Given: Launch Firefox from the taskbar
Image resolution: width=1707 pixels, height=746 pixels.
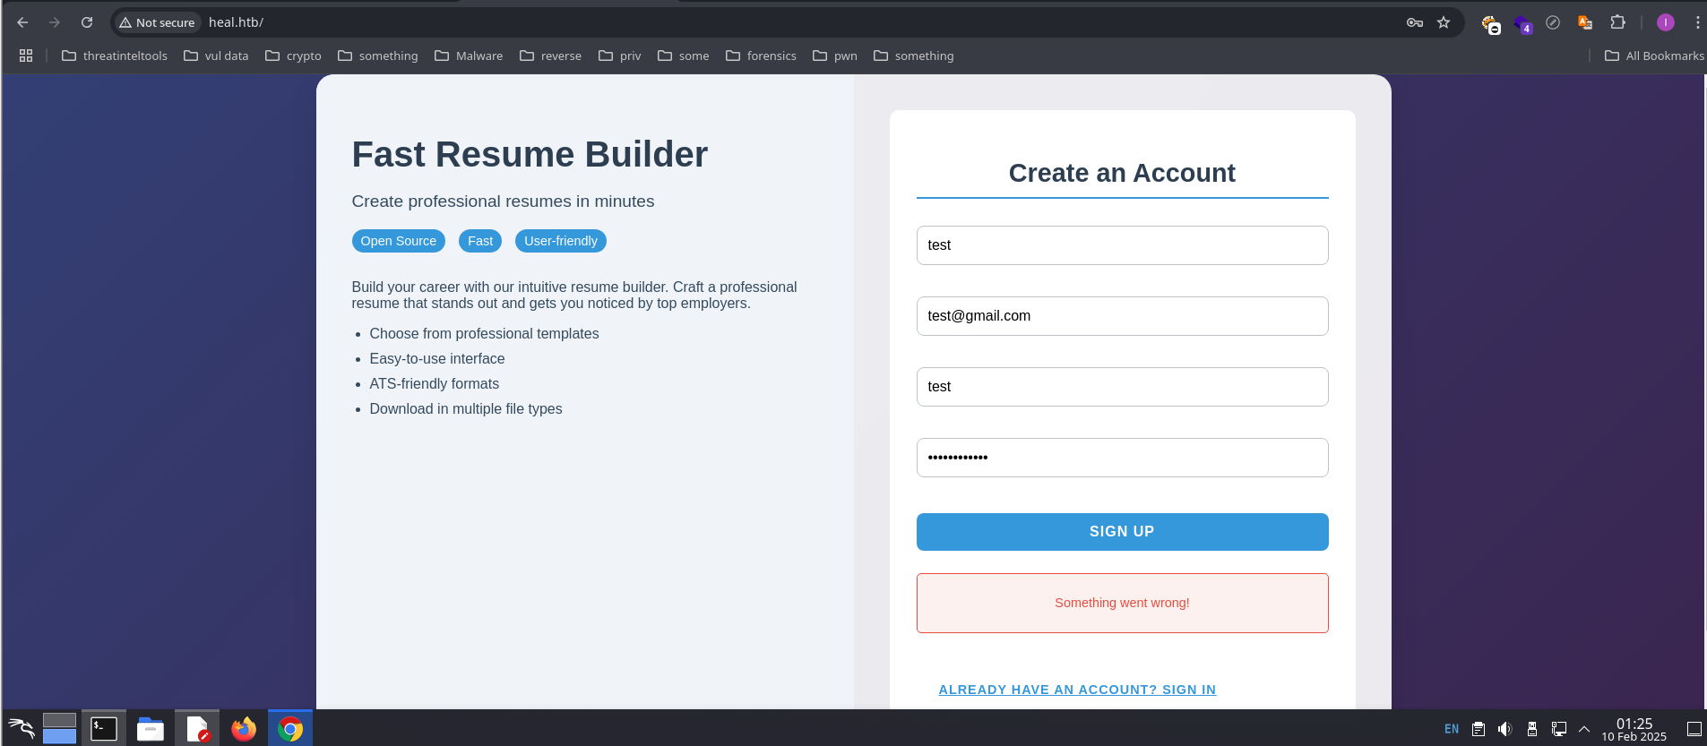Looking at the screenshot, I should tap(243, 729).
